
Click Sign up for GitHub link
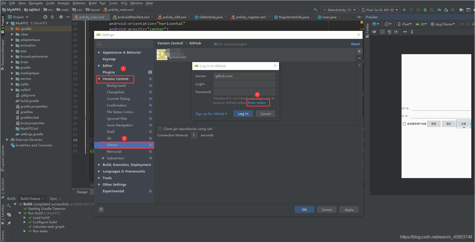(211, 114)
